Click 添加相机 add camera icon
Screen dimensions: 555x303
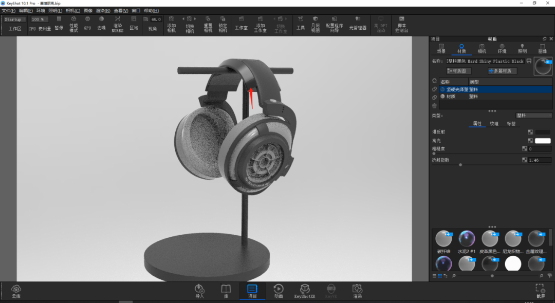pyautogui.click(x=171, y=24)
